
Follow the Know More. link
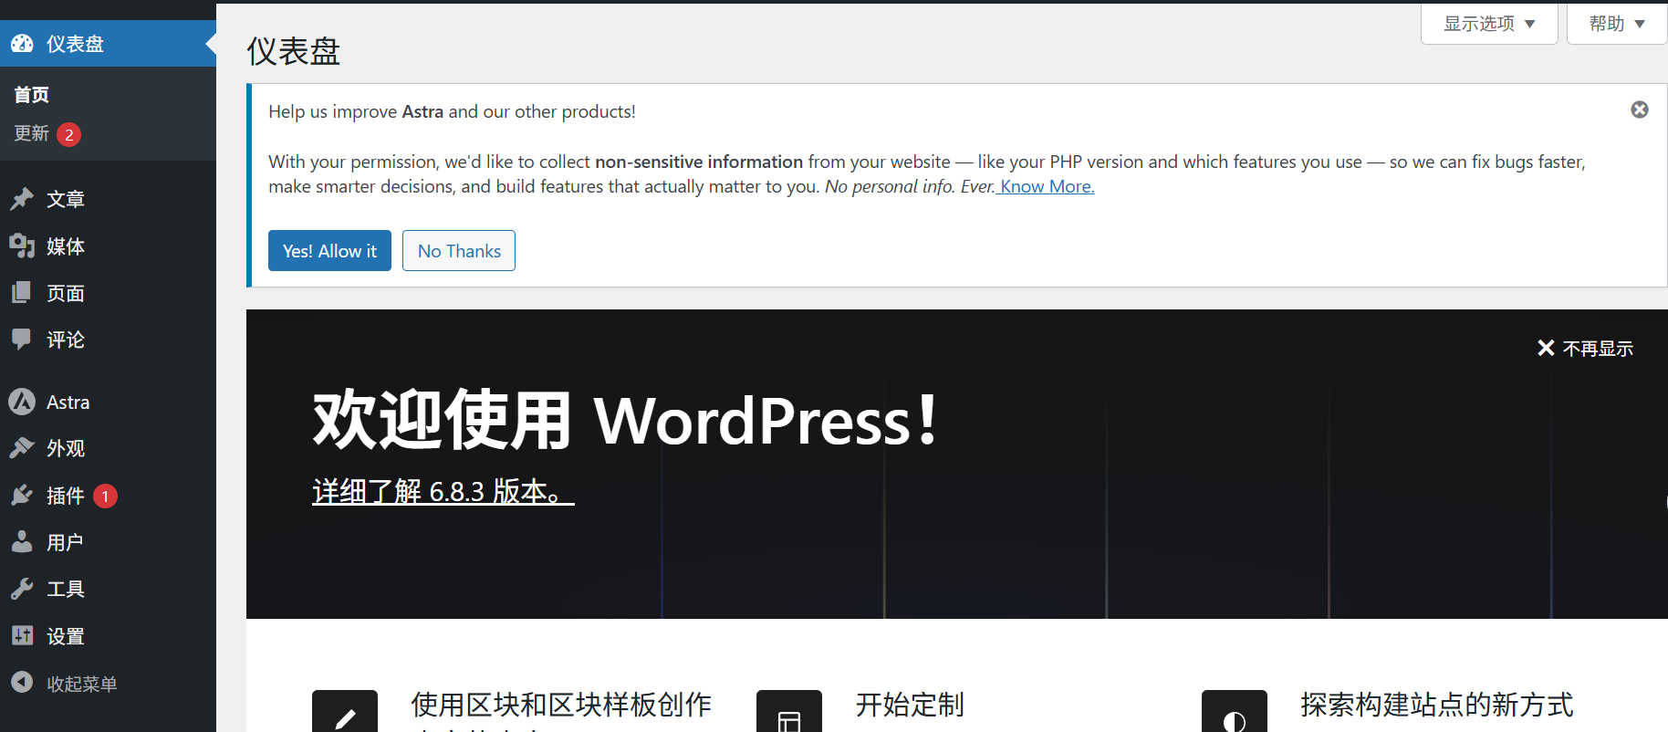point(1046,186)
